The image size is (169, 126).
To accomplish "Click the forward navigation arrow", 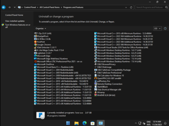I will 9,7.
